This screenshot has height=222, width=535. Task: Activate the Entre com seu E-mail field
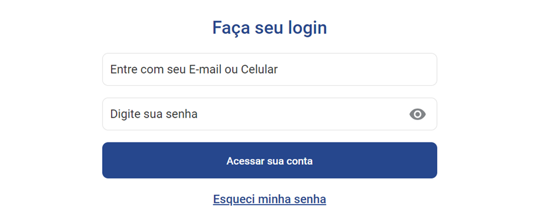[x=269, y=69]
